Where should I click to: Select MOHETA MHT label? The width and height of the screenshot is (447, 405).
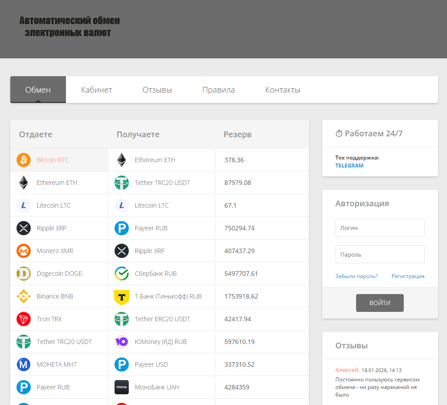[57, 364]
